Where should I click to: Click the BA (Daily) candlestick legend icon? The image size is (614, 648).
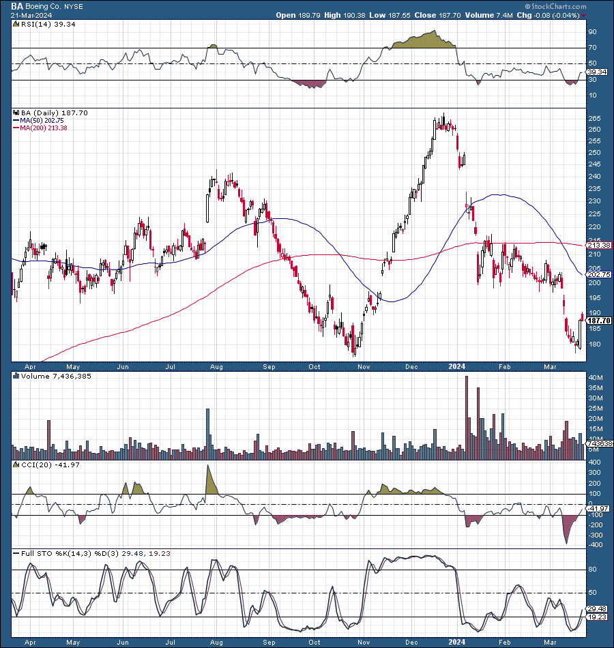16,113
